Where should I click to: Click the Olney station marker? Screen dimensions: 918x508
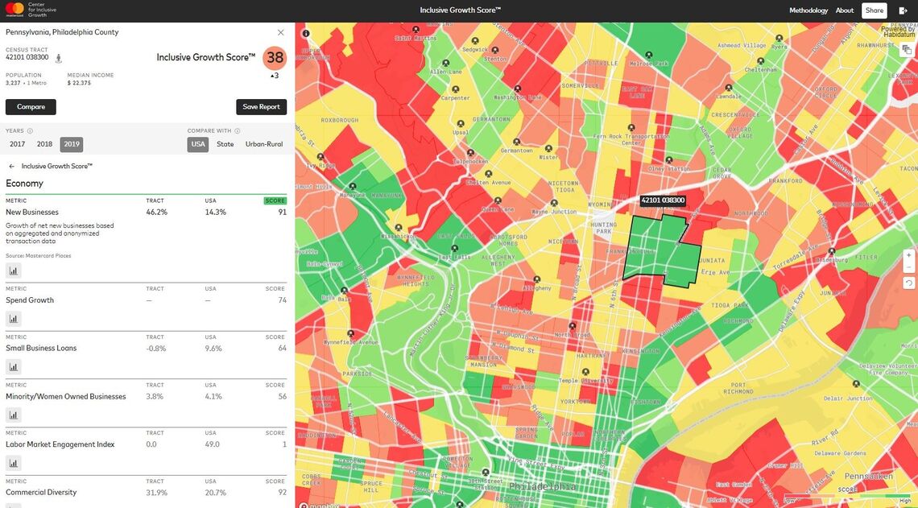point(668,159)
